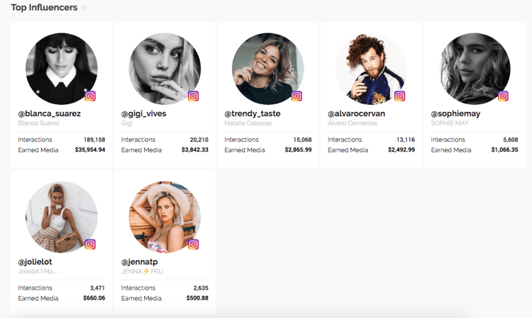Open @trendy_taste username link
Image resolution: width=532 pixels, height=318 pixels.
pyautogui.click(x=253, y=113)
